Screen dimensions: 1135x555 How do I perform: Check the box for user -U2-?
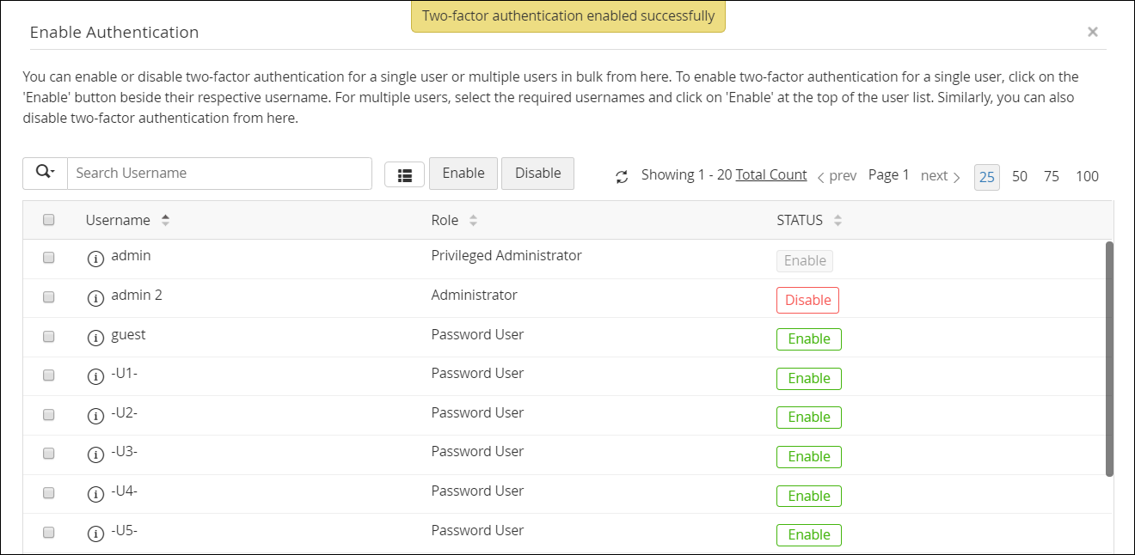pos(49,414)
